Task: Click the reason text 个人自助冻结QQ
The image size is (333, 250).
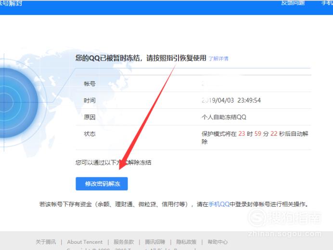Action: pos(224,117)
